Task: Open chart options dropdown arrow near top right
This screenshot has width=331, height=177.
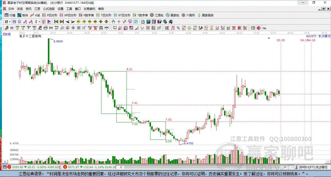Action: 269,38
